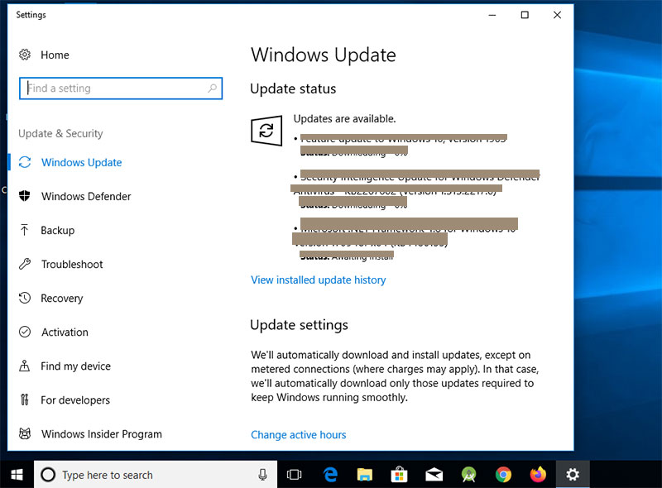662x488 pixels.
Task: Open Windows Defender settings
Action: (86, 196)
